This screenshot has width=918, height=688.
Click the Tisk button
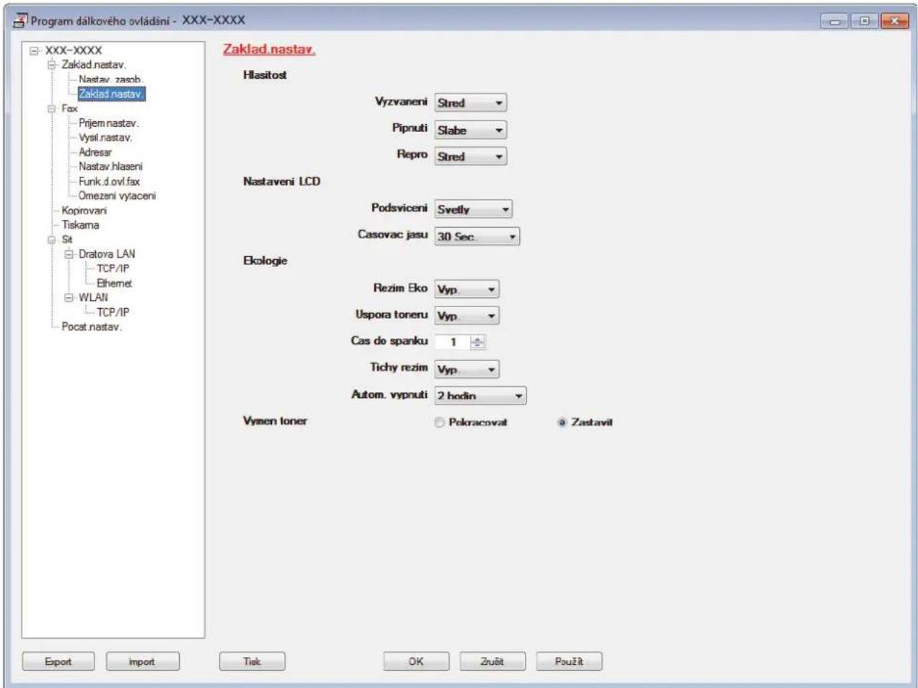(x=252, y=661)
